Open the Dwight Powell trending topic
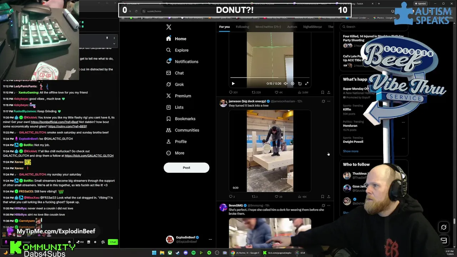457x257 pixels. (x=353, y=142)
